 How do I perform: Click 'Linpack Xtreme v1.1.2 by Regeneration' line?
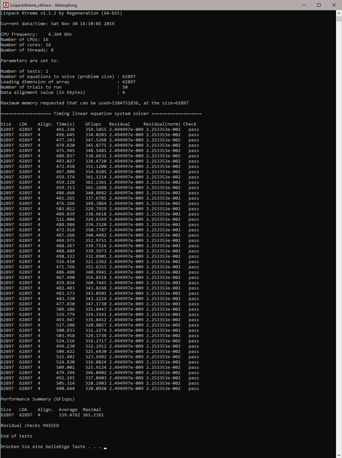[62, 13]
